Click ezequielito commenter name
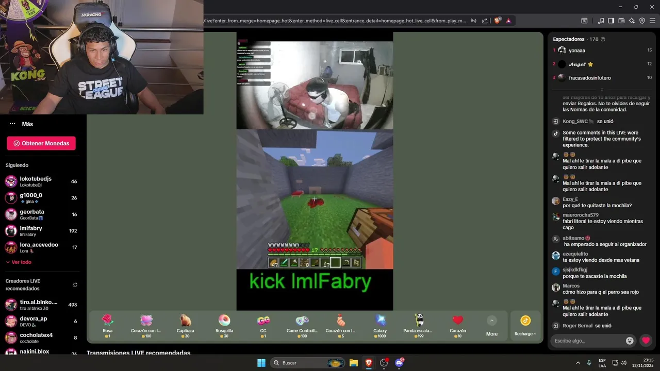 click(575, 254)
